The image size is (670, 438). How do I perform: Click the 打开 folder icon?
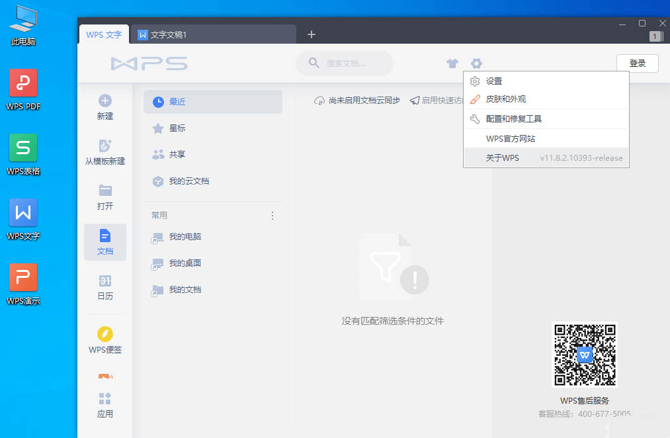105,191
